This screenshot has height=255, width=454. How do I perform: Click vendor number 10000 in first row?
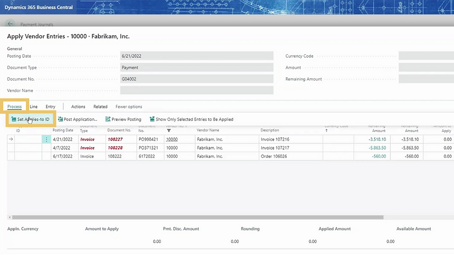[x=172, y=139]
